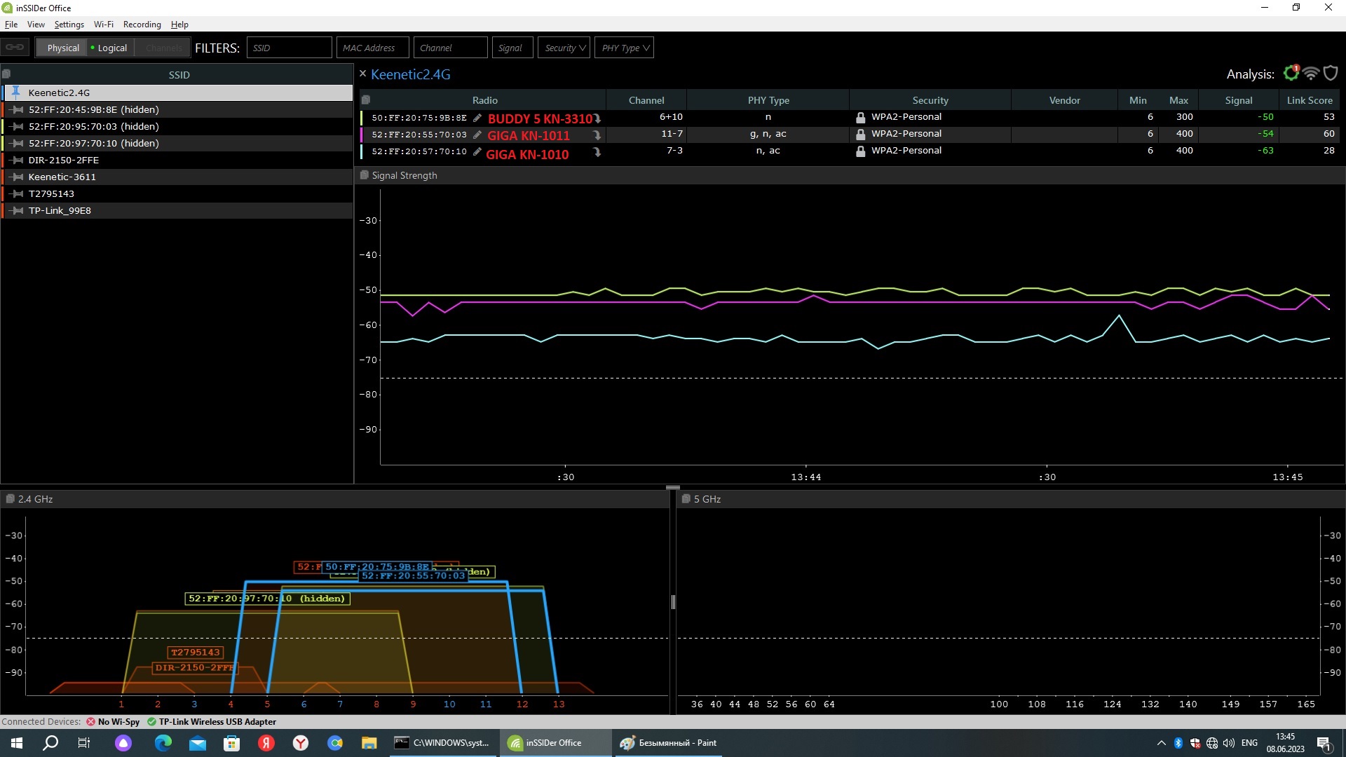Open the PHY Type filter dropdown
1346x757 pixels.
tap(624, 48)
